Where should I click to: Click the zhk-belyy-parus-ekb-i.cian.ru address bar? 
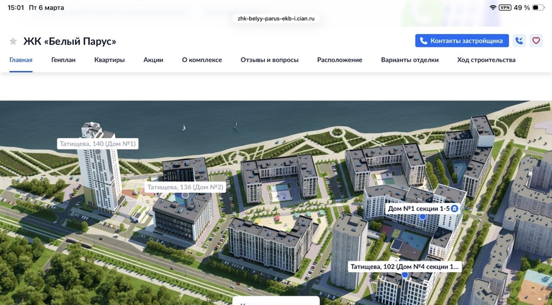[276, 18]
